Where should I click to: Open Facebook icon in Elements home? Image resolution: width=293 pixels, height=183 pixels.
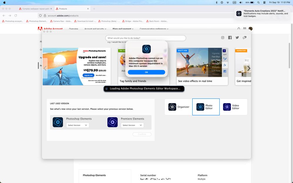(230, 38)
